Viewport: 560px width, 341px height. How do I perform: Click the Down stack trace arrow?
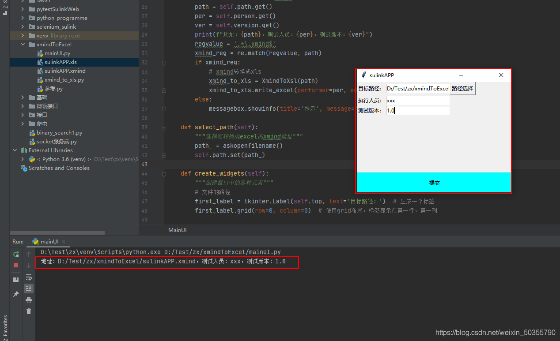point(29,265)
